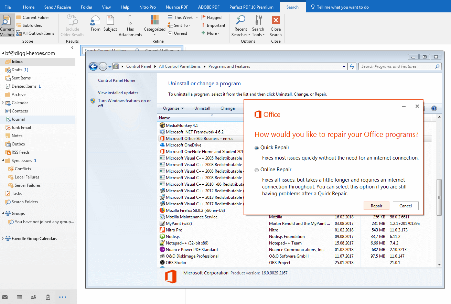Open the Categorized filter
Viewport: 451px width, 304px height.
point(154,26)
